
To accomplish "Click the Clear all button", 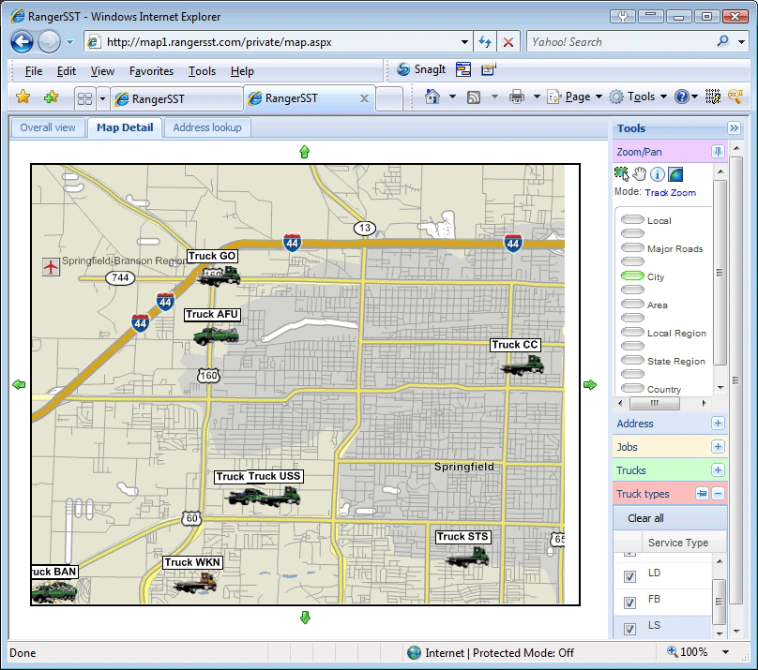I will click(x=645, y=518).
